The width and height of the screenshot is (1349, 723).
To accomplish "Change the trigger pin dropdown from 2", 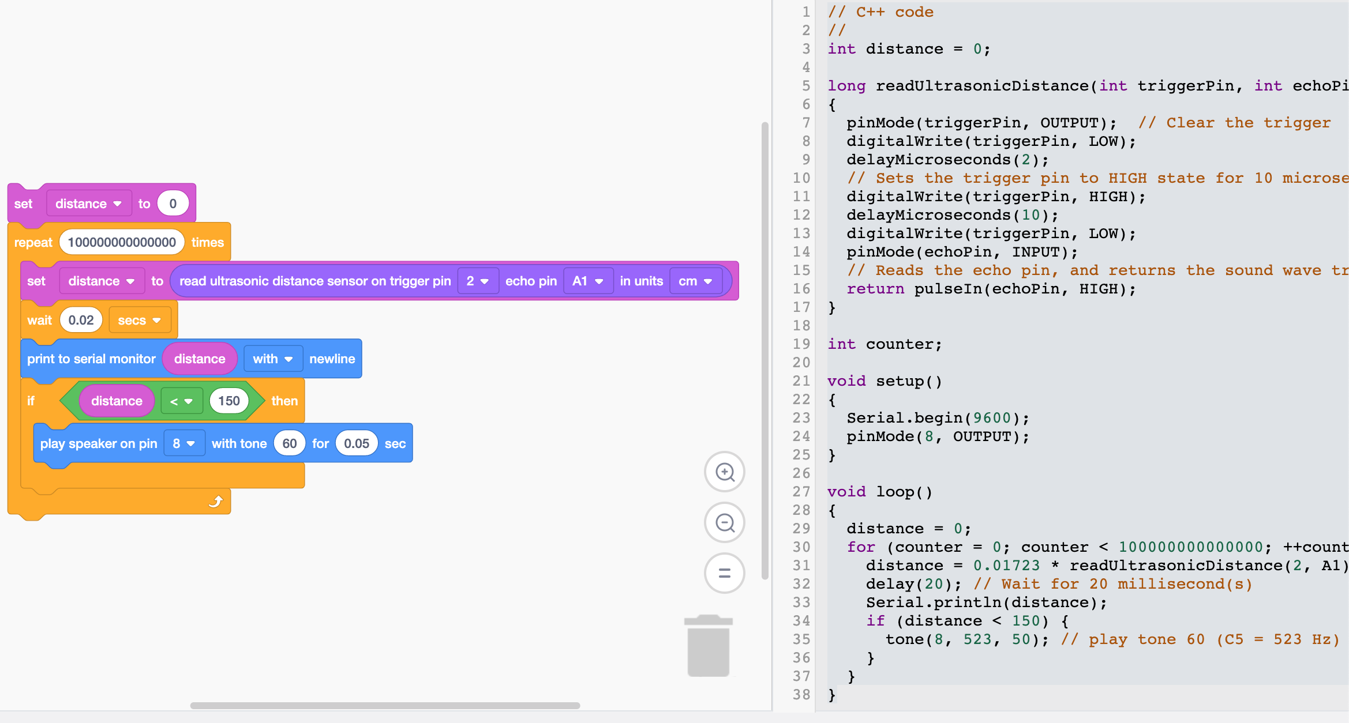I will [x=478, y=281].
